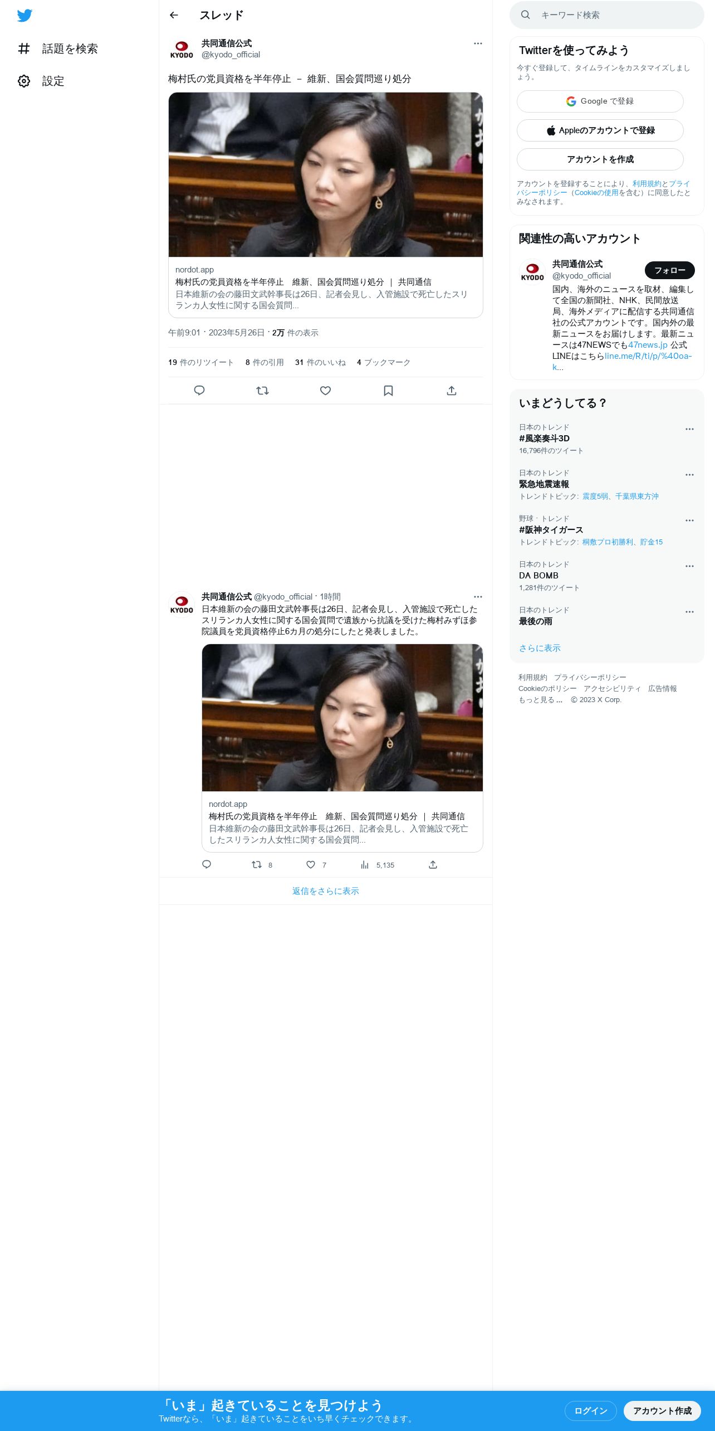View analytics showing 5,135 views

(x=377, y=865)
